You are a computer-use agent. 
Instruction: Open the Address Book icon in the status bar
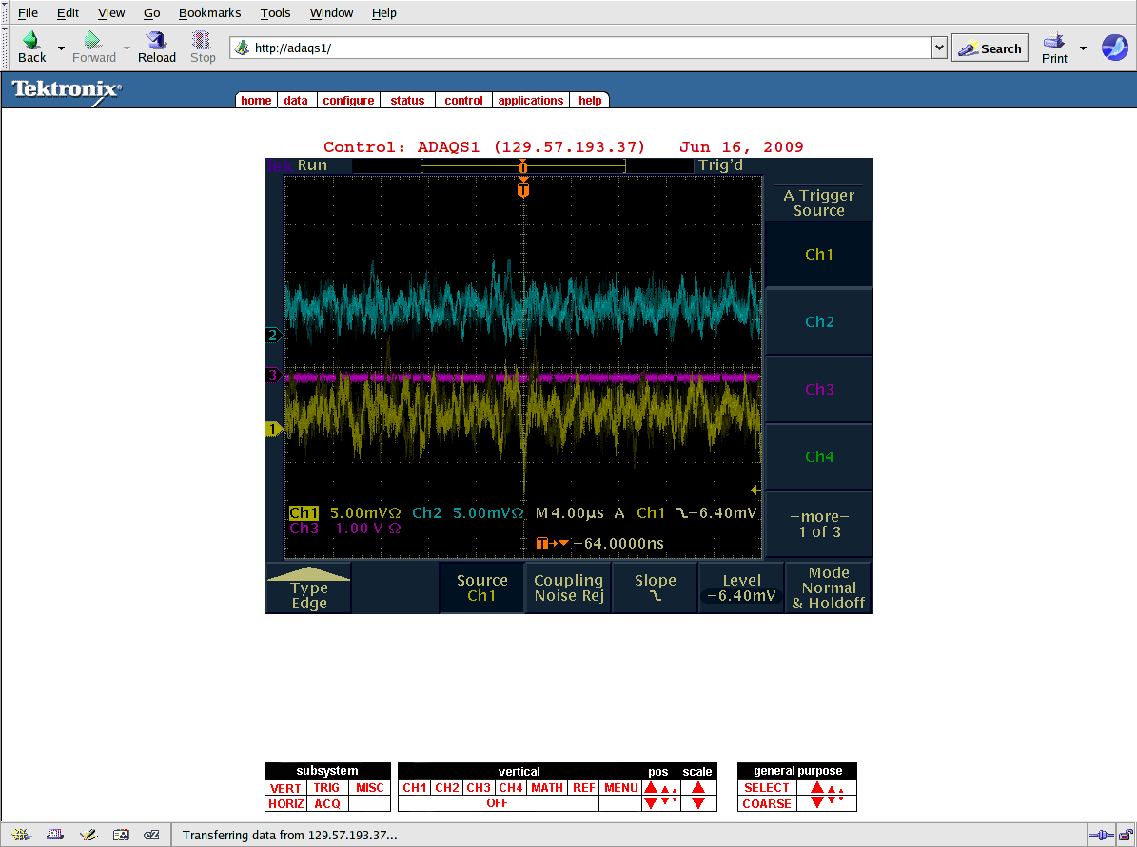(x=121, y=835)
